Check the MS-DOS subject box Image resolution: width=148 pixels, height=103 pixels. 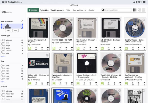(x=2, y=91)
